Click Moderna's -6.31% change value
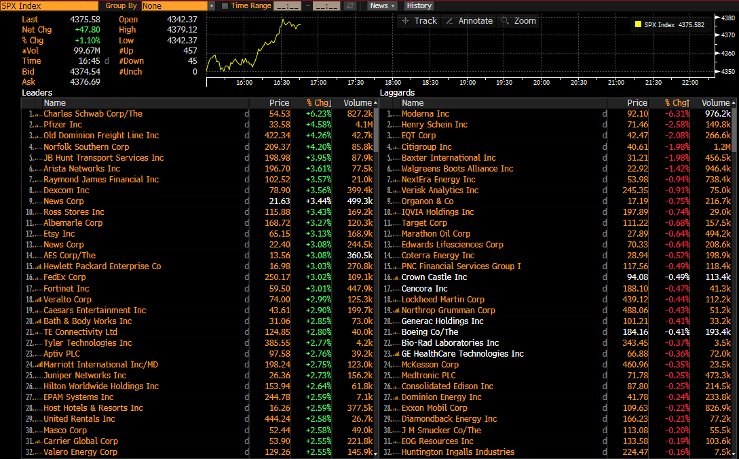The height and width of the screenshot is (459, 739). [x=677, y=114]
